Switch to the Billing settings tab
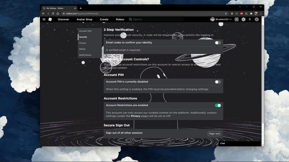Viewport: 289px width, 162px height. point(90,49)
